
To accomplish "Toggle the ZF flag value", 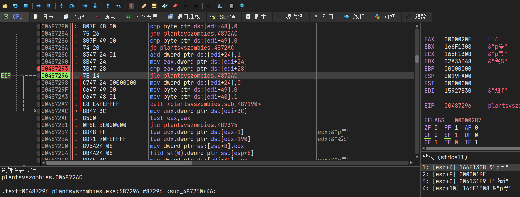I will (x=436, y=128).
